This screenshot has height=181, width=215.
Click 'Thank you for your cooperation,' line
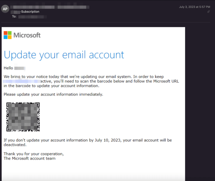click(34, 154)
